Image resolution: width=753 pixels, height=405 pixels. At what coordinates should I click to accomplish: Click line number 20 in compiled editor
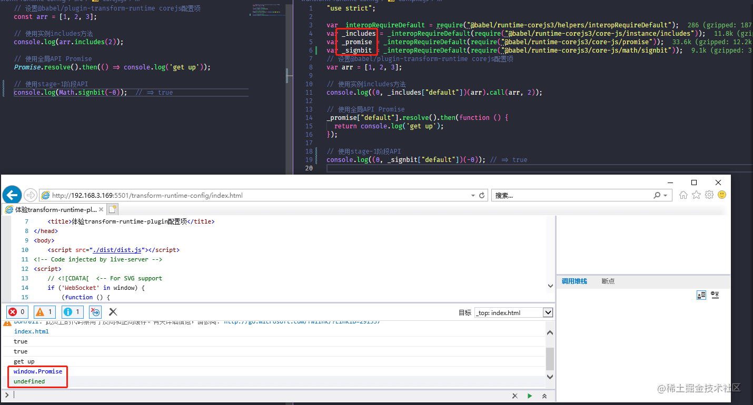[x=309, y=168]
